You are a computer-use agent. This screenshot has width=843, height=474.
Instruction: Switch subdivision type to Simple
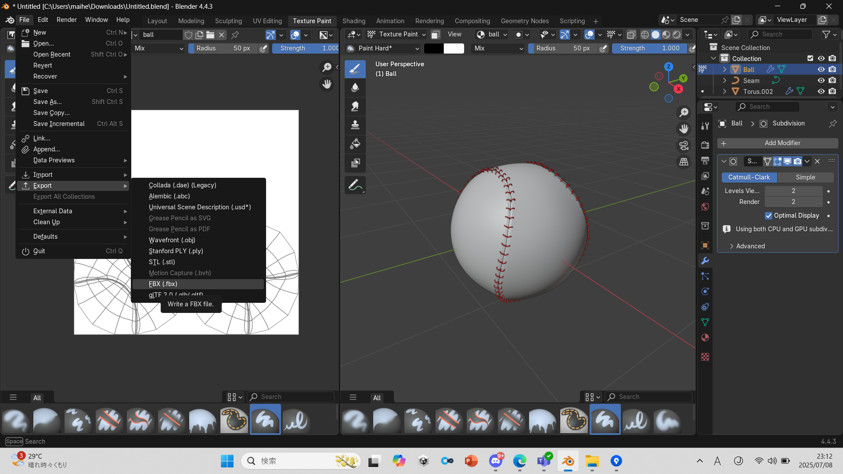[806, 177]
